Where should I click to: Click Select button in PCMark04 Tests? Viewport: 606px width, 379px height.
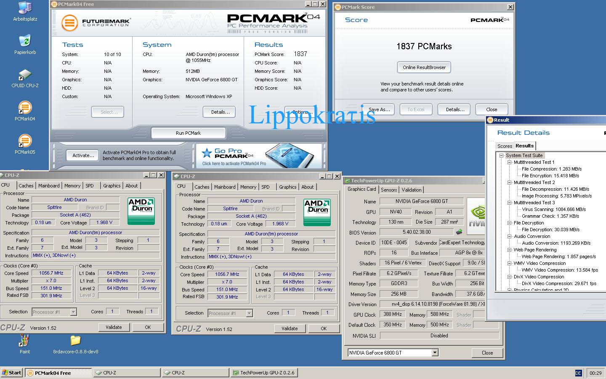[108, 112]
